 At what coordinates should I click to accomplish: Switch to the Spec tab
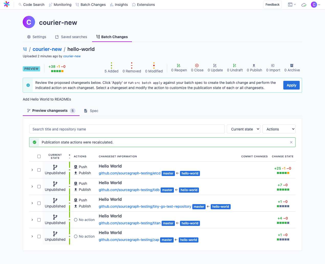click(91, 111)
